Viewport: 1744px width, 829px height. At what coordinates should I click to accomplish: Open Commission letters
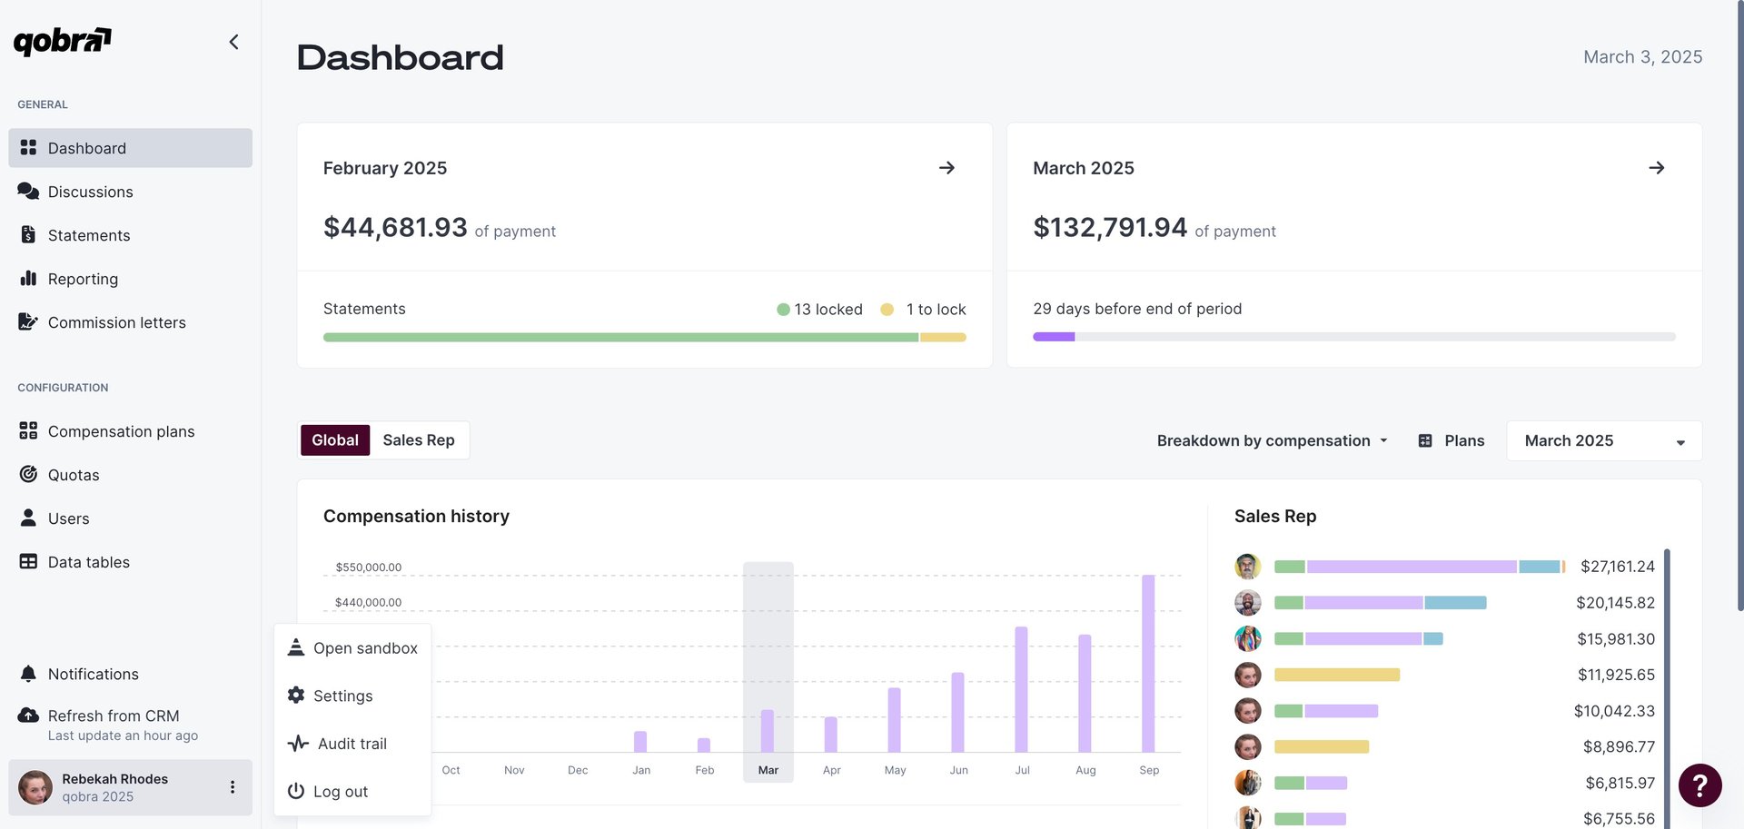[116, 322]
